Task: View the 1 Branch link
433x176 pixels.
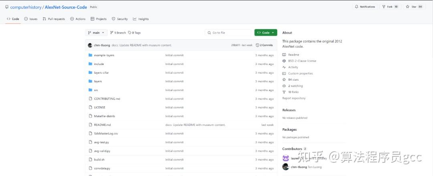Action: tap(118, 33)
